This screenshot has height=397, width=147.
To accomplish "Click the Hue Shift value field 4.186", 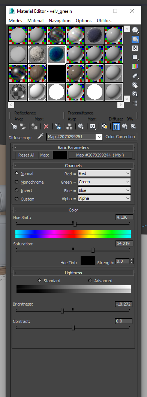I will click(124, 217).
